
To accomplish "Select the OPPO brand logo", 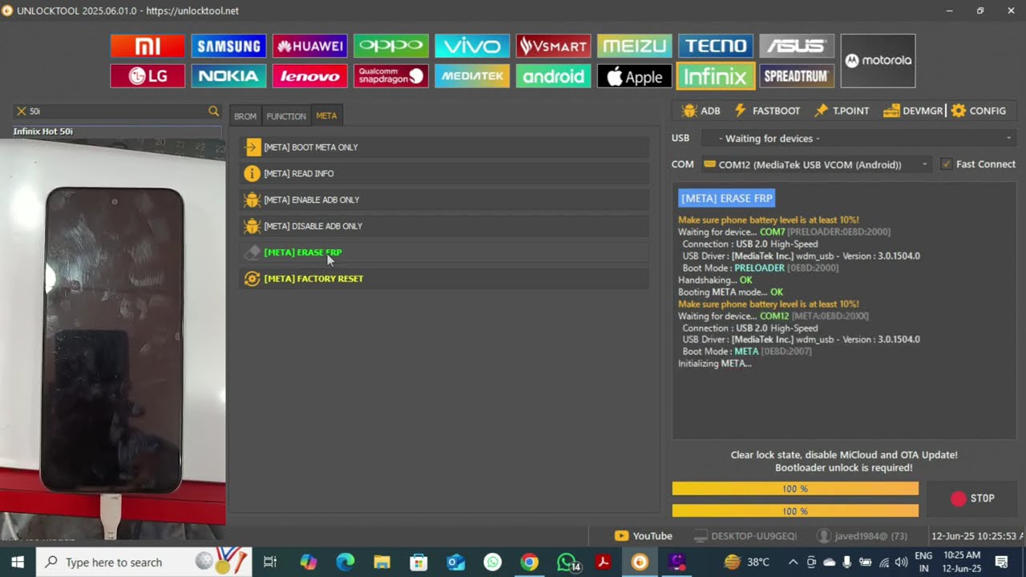I will pos(391,46).
